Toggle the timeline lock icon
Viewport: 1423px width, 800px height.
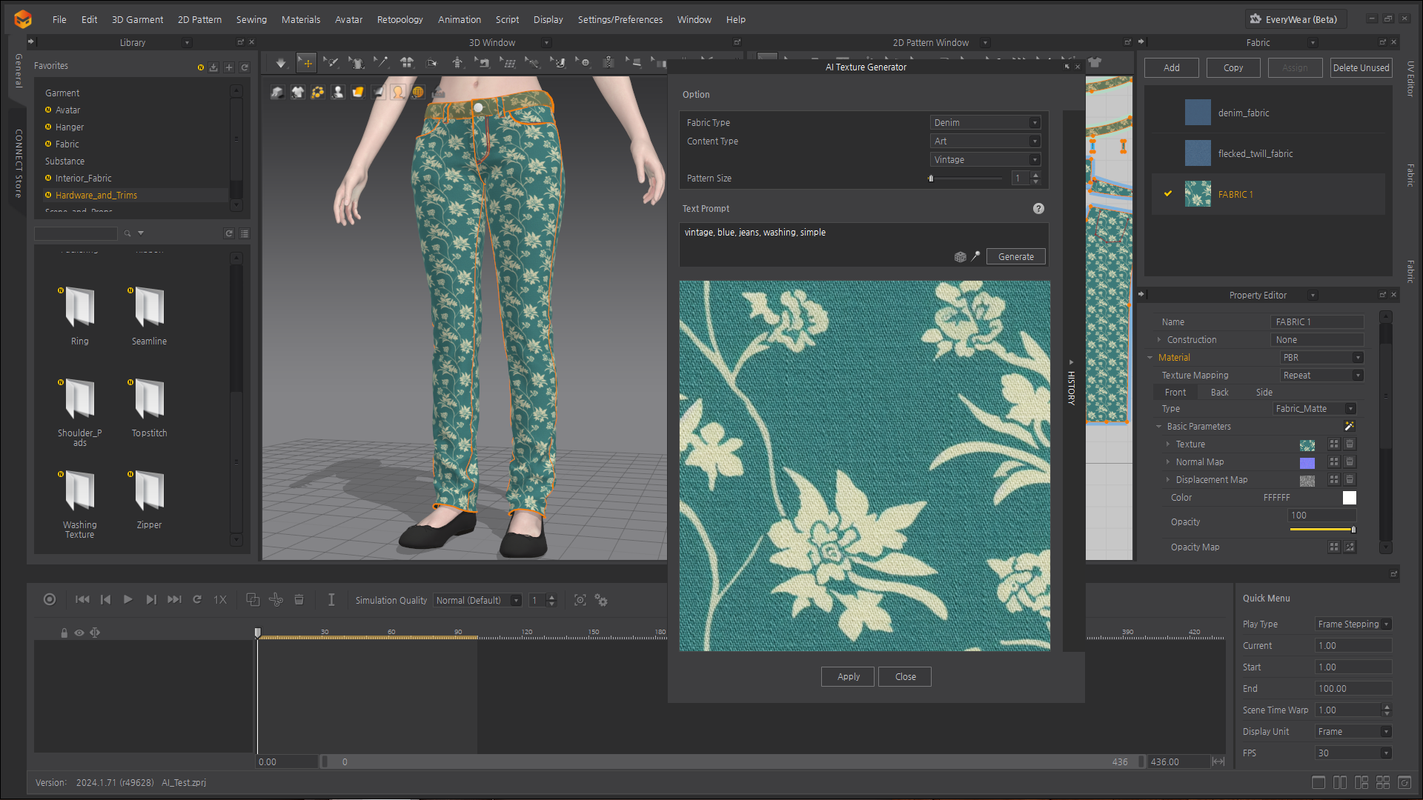click(x=64, y=633)
